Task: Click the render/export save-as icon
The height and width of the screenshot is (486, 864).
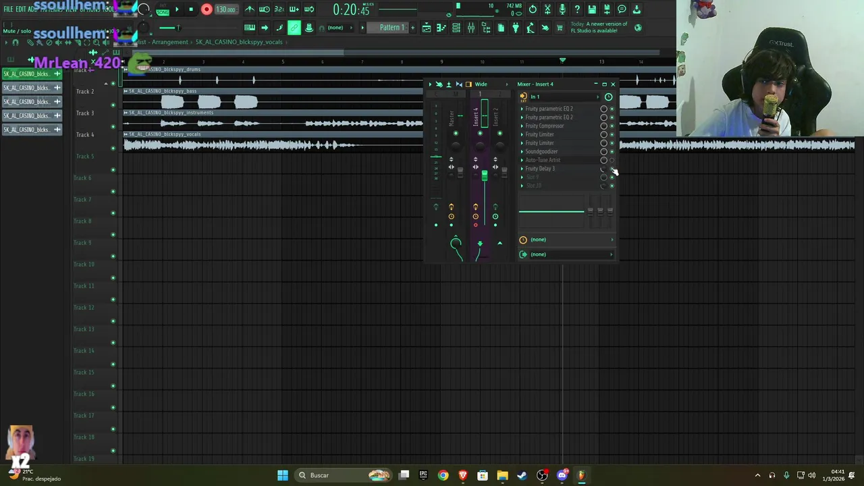Action: pos(607,9)
